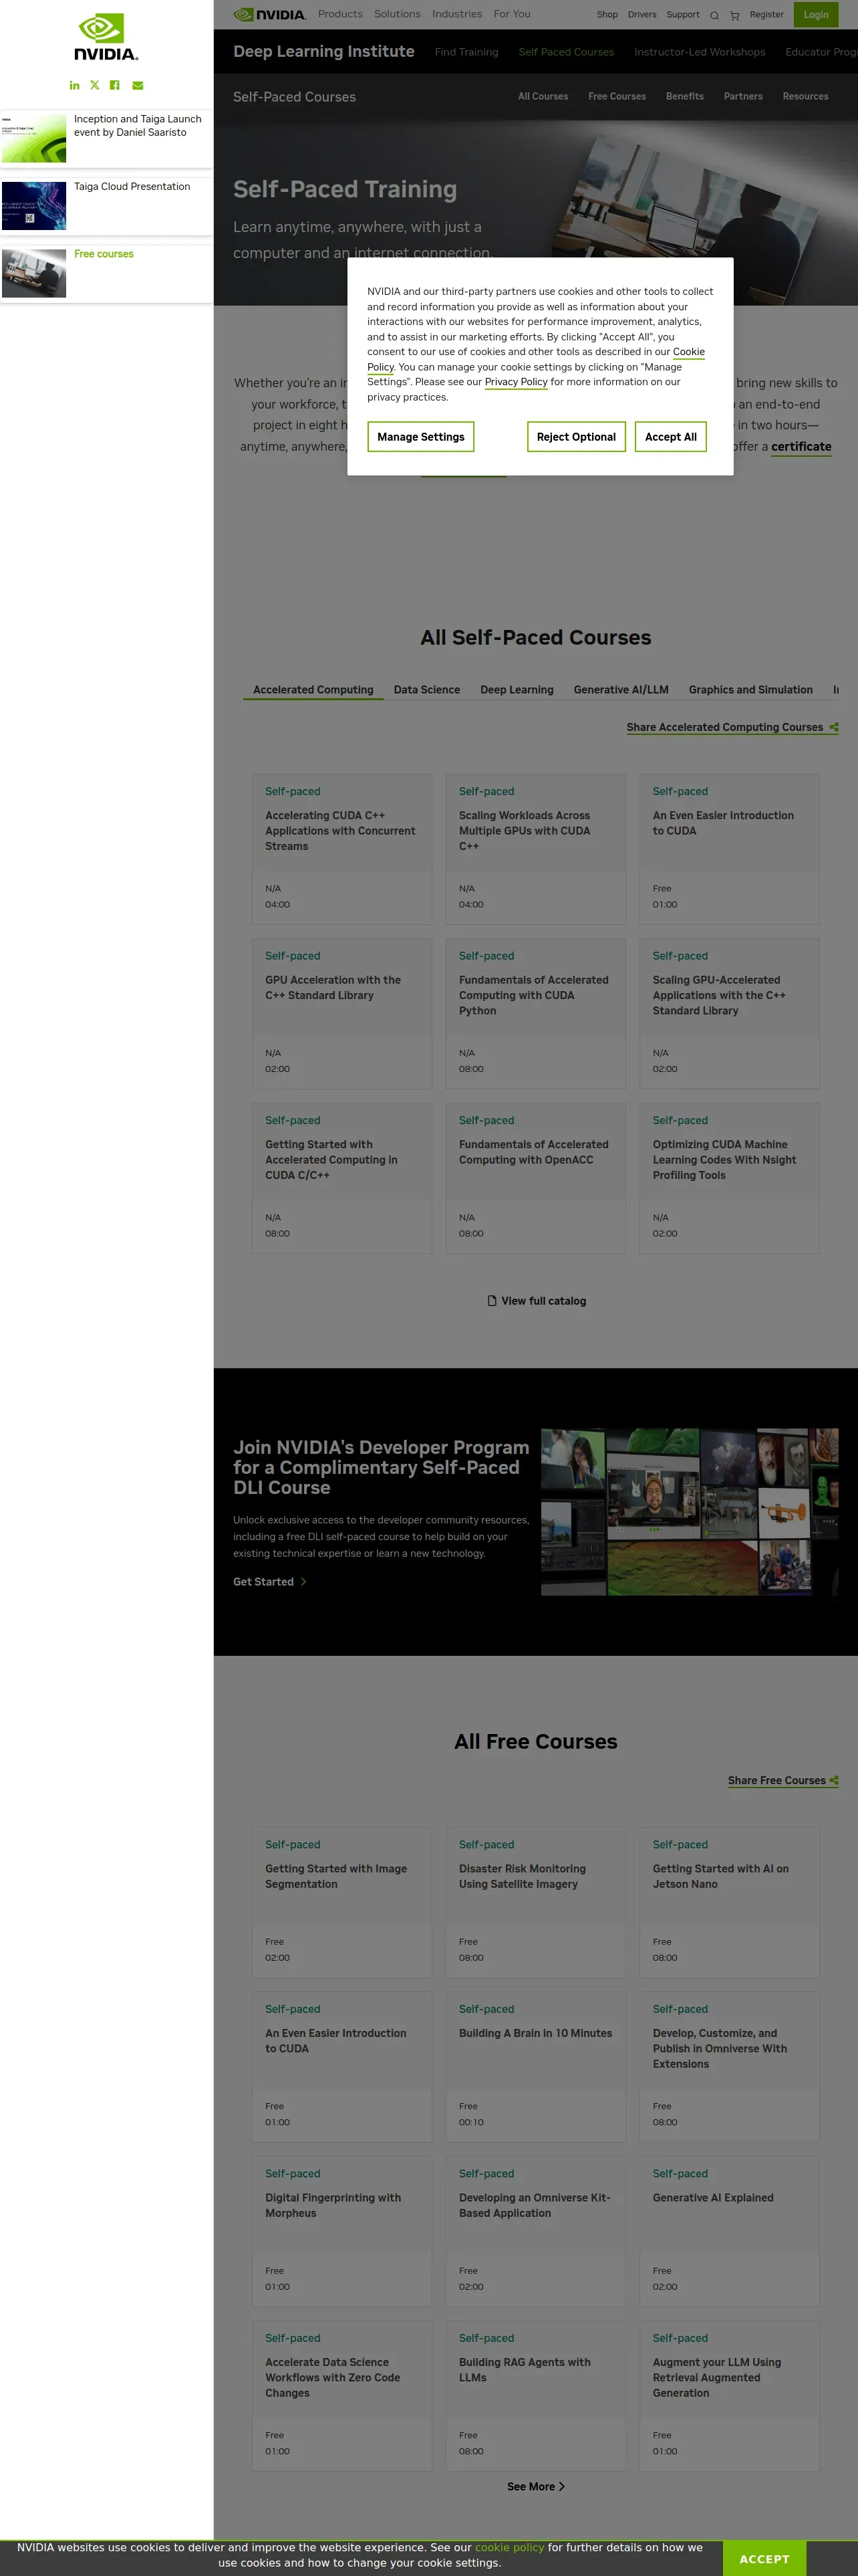Click share icon next to Share Accelerated Computing Courses
The image size is (858, 2576).
point(834,727)
